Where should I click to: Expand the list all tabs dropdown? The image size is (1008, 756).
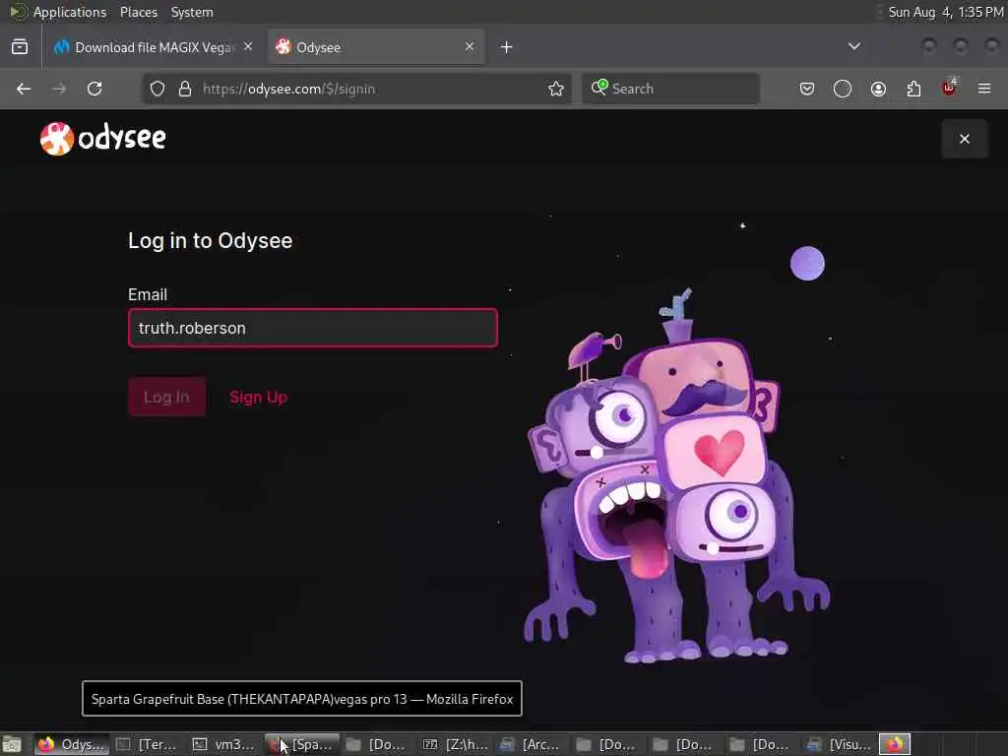point(853,46)
